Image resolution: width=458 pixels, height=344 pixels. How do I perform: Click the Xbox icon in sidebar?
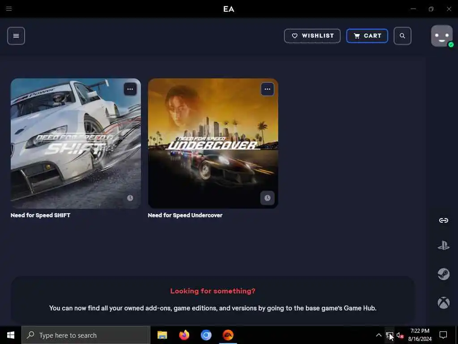[x=443, y=303]
